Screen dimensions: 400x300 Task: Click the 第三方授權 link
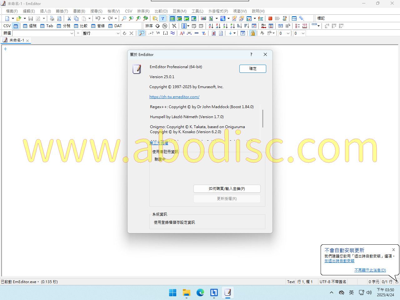click(x=159, y=143)
